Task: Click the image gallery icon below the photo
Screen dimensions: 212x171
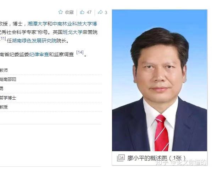Action: (x=121, y=158)
